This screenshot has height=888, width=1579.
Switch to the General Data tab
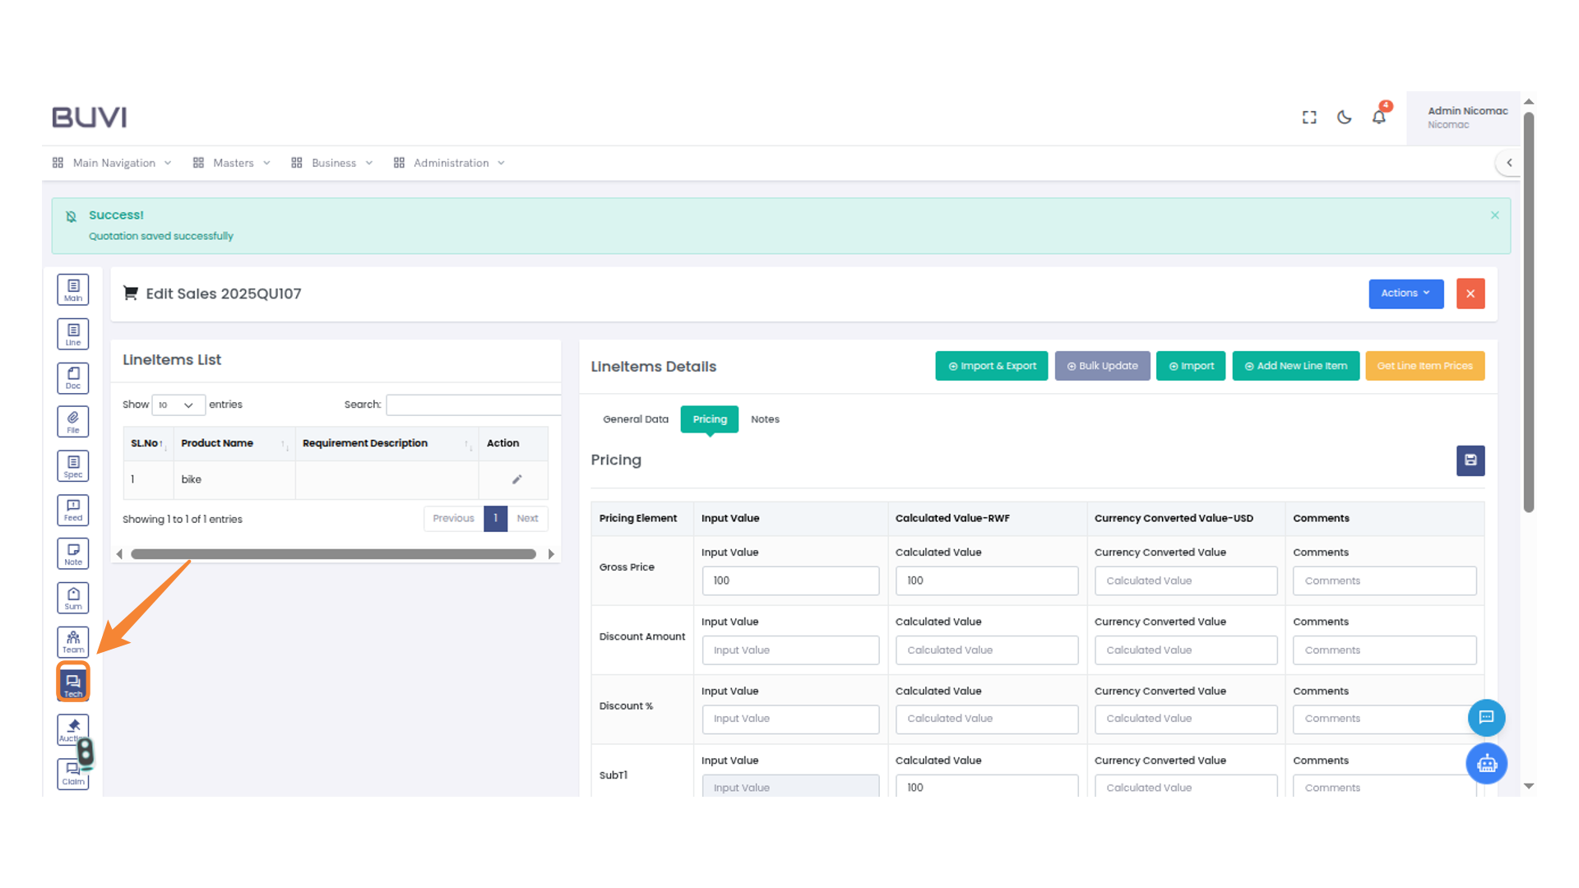click(x=635, y=419)
